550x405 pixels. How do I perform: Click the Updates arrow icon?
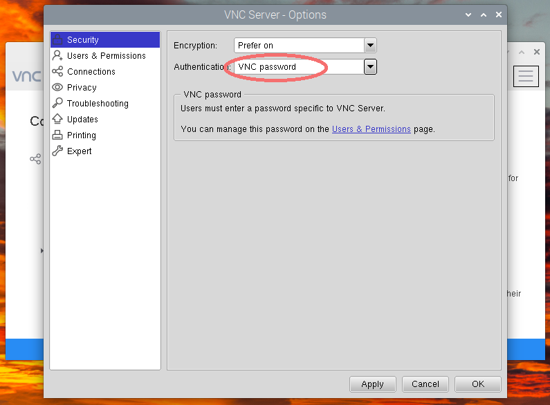pyautogui.click(x=57, y=119)
